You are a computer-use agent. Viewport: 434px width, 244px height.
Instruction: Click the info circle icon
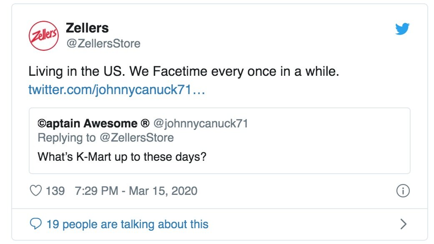point(403,191)
